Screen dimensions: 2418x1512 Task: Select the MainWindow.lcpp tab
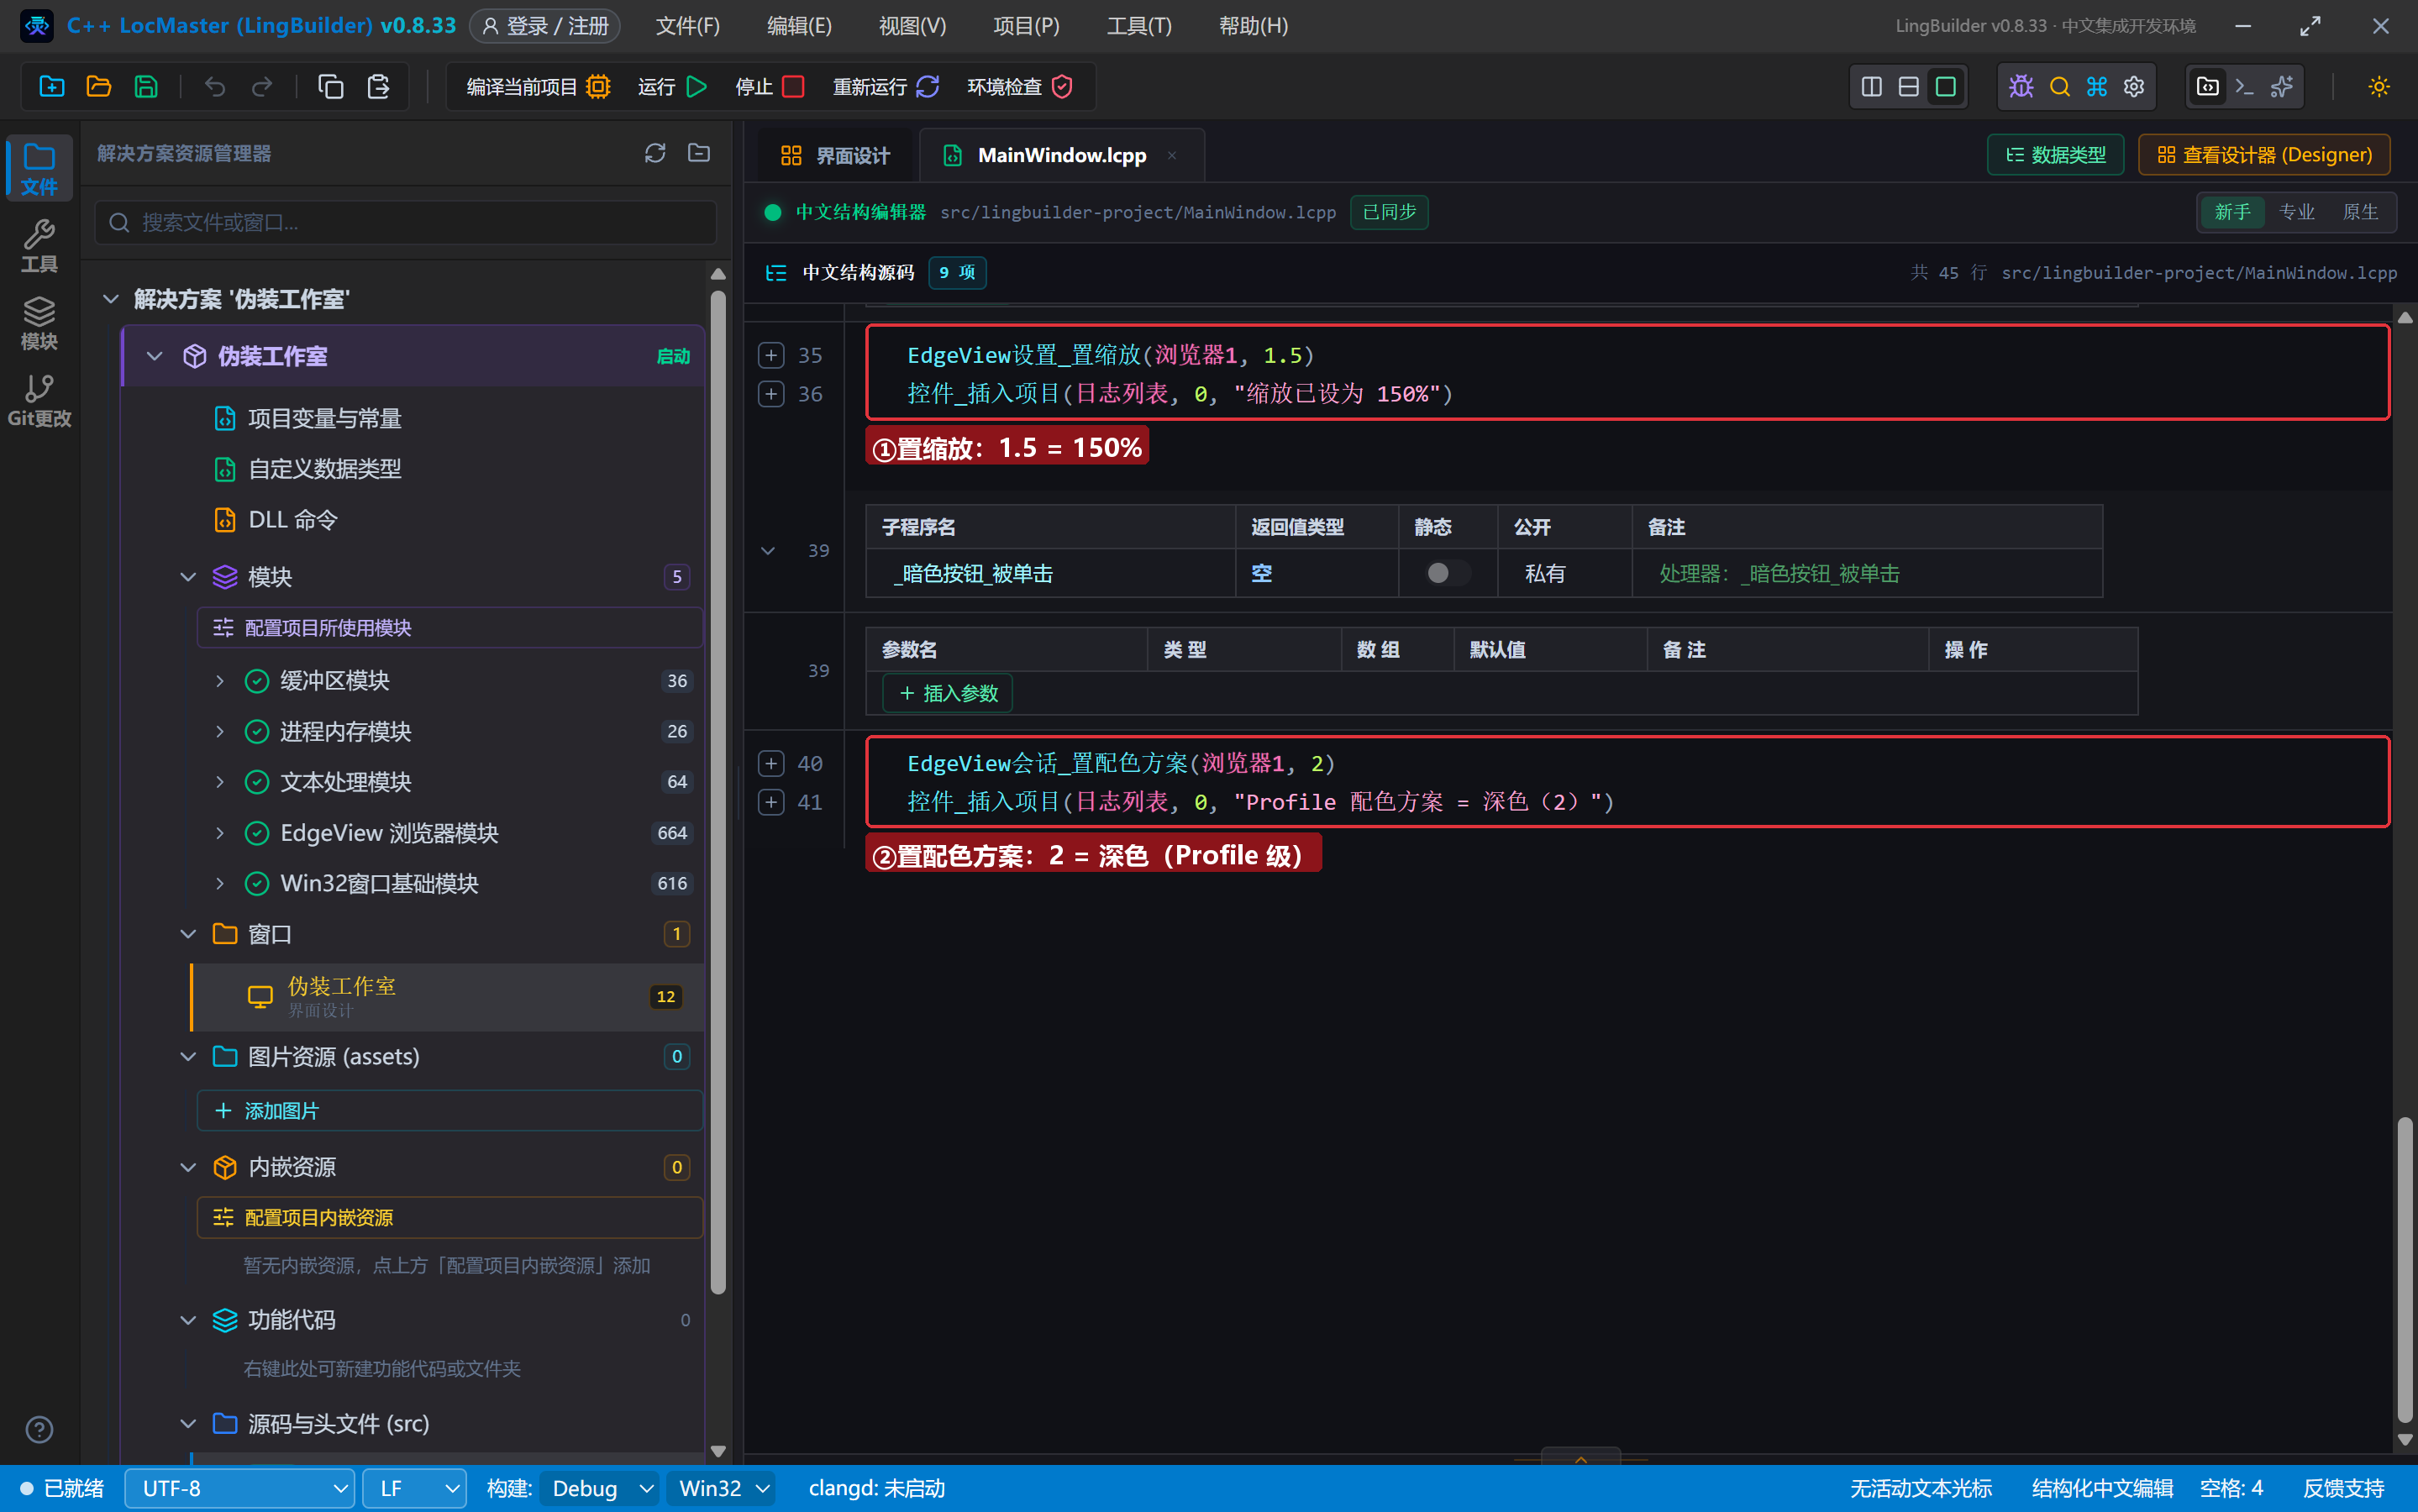coord(1060,155)
